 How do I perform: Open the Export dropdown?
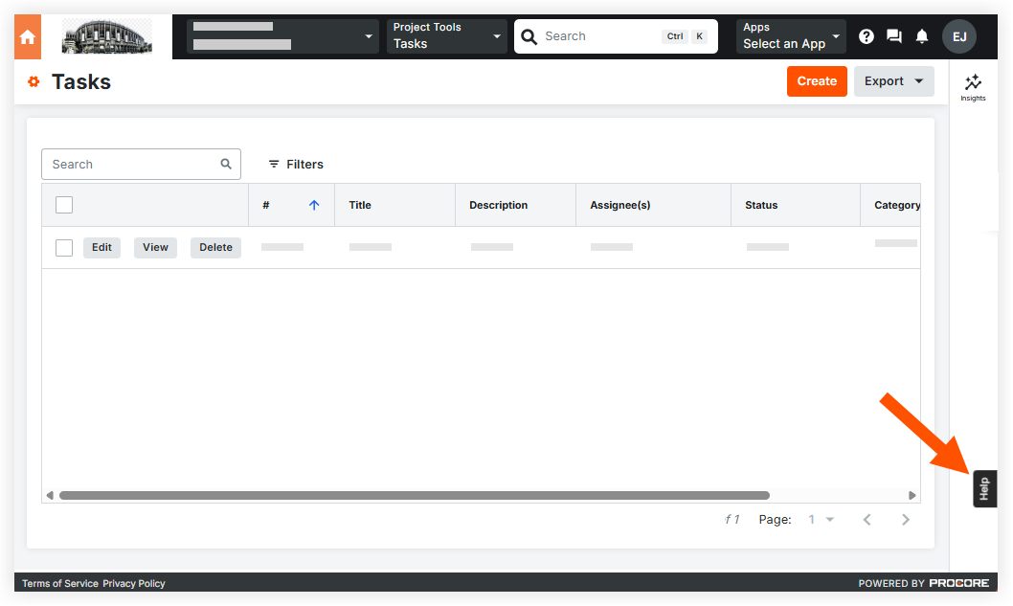(x=893, y=80)
